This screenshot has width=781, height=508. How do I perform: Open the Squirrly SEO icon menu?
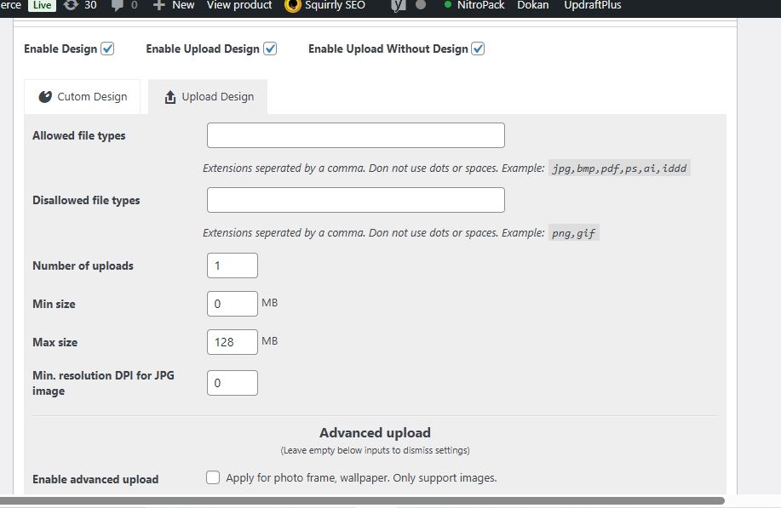tap(292, 5)
